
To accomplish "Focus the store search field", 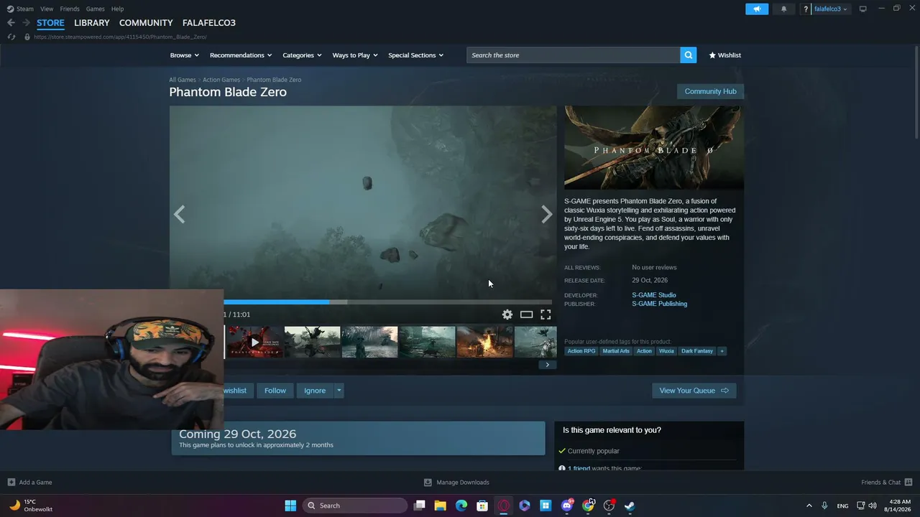I will tap(573, 55).
